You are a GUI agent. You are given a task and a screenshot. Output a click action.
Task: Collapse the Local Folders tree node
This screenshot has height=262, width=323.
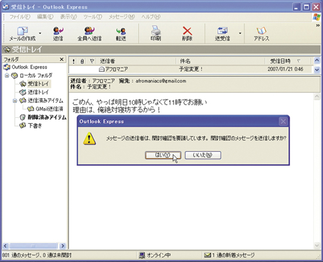coord(7,75)
